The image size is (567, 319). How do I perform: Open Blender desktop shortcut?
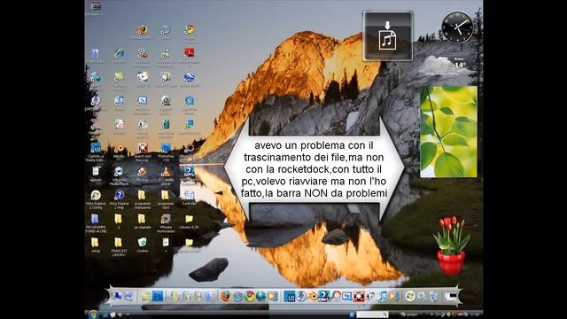tap(119, 150)
